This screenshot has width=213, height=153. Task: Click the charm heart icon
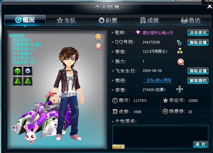180,62
